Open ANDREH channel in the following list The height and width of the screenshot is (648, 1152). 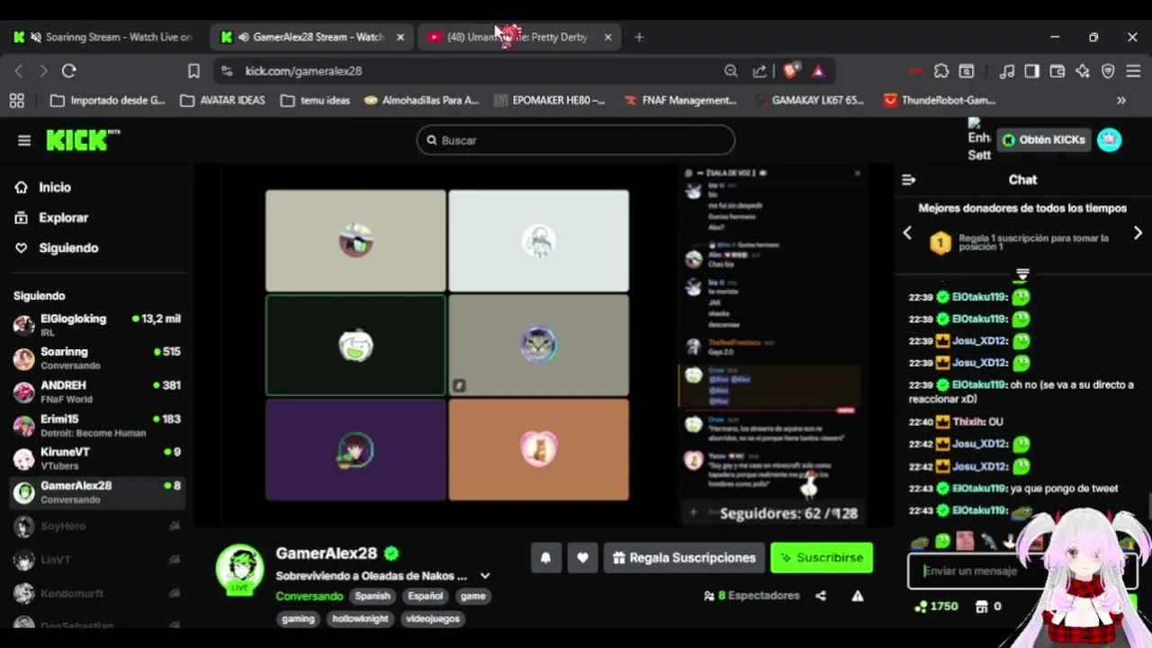coord(97,391)
